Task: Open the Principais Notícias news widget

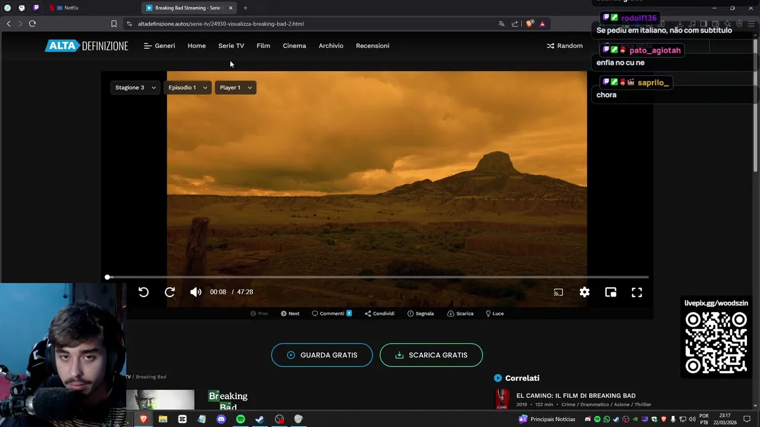Action: point(547,419)
